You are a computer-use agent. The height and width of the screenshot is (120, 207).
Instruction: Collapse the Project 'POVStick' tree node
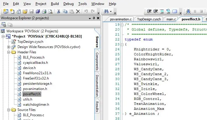3,36
